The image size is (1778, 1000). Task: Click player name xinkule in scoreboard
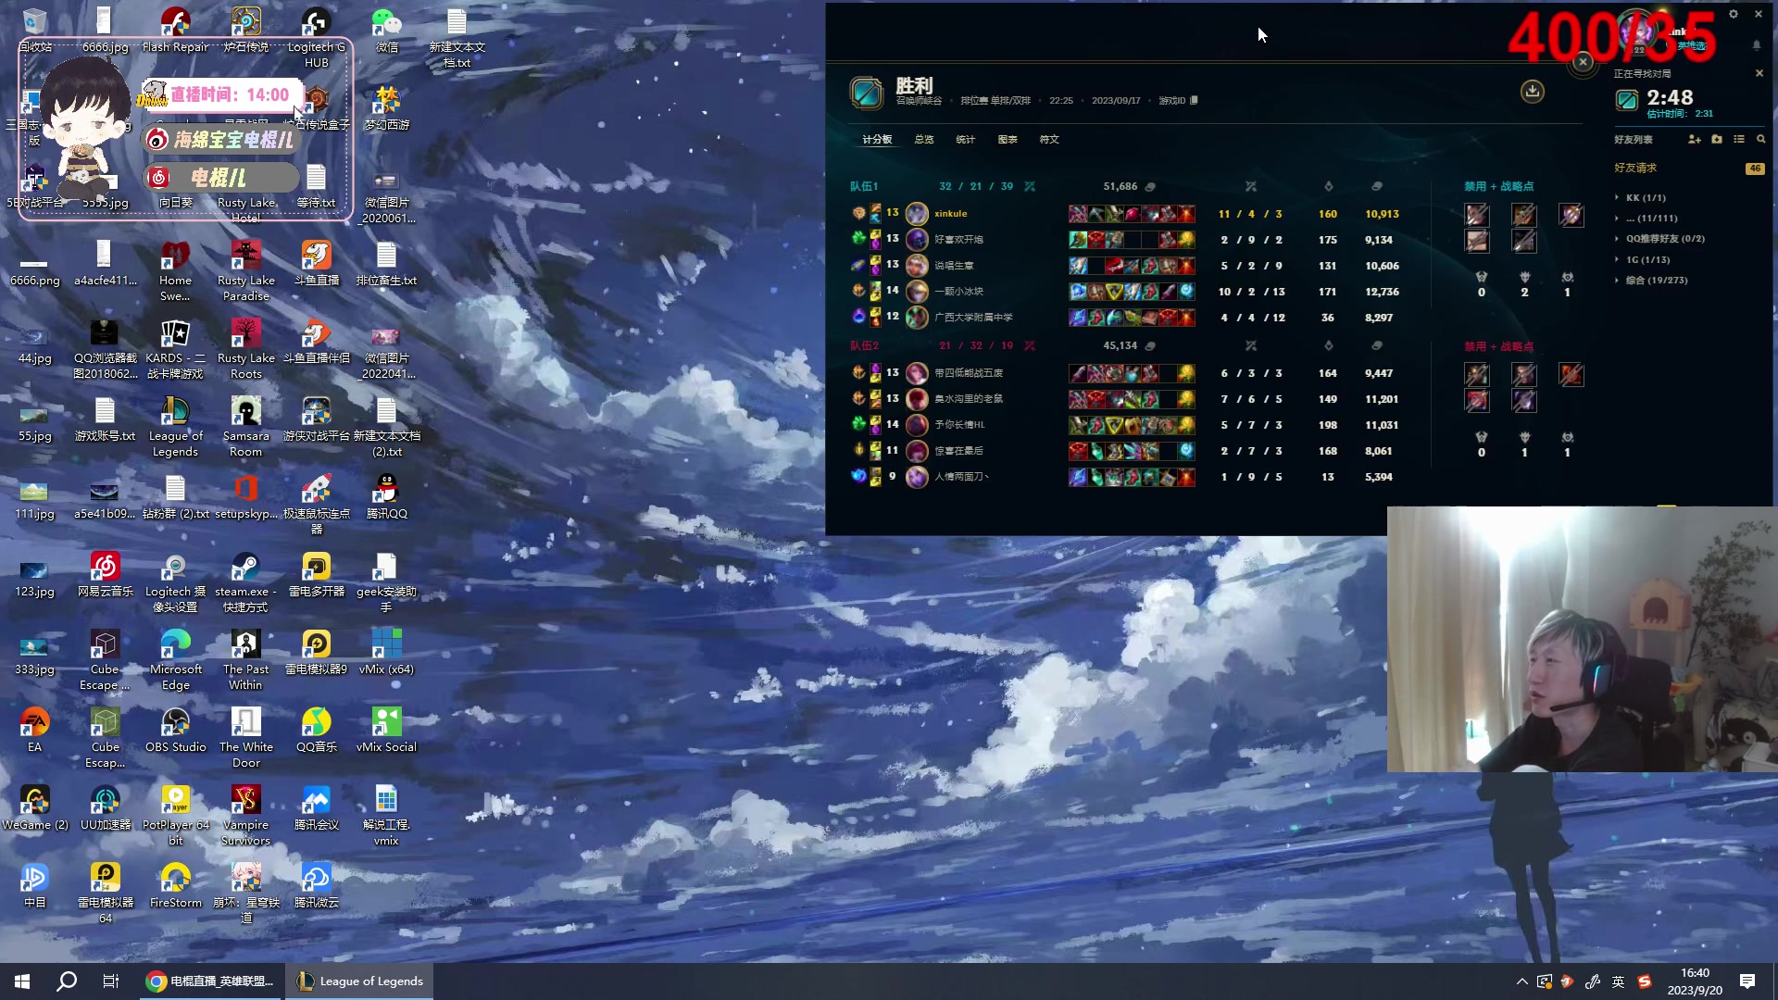[x=950, y=214]
